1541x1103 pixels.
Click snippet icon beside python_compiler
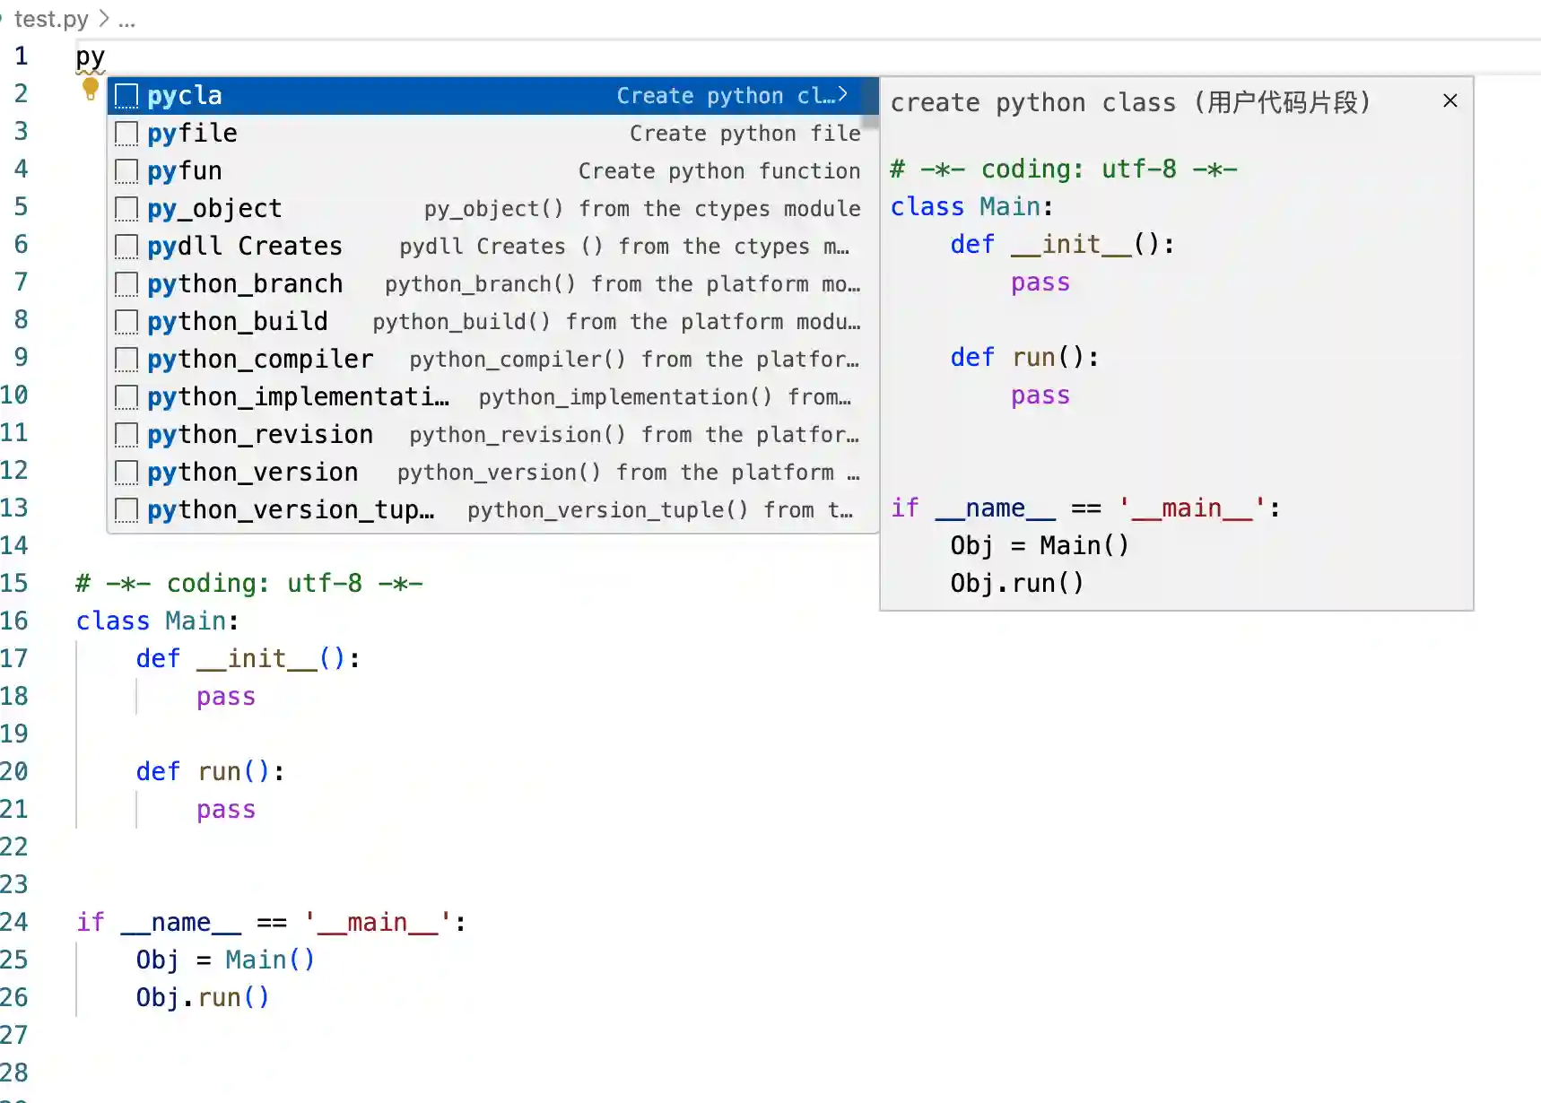tap(126, 360)
